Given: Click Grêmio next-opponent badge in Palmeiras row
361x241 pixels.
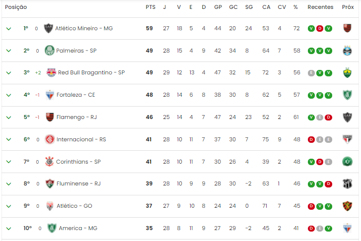Looking at the screenshot, I should click(347, 51).
